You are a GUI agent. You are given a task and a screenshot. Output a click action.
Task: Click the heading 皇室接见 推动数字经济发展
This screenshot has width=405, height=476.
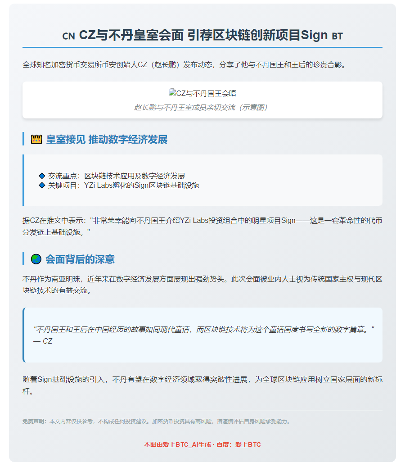(107, 139)
